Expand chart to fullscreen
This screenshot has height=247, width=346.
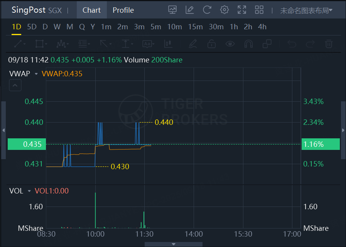coord(242,10)
